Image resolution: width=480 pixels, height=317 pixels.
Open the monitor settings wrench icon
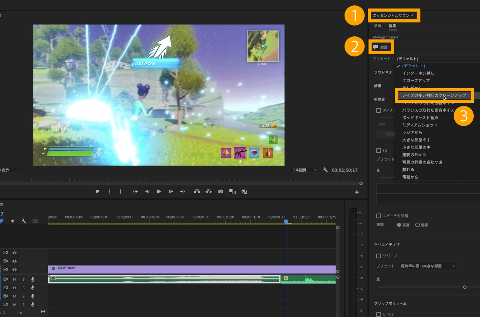(326, 170)
